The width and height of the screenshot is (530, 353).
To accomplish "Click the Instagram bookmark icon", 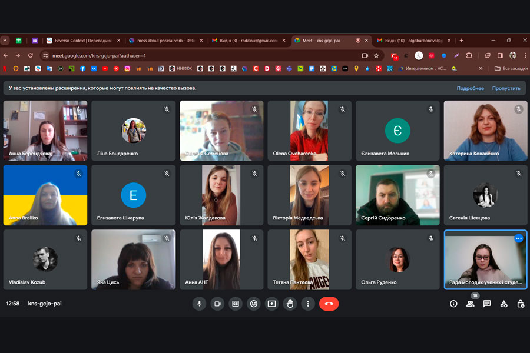I will coord(127,69).
